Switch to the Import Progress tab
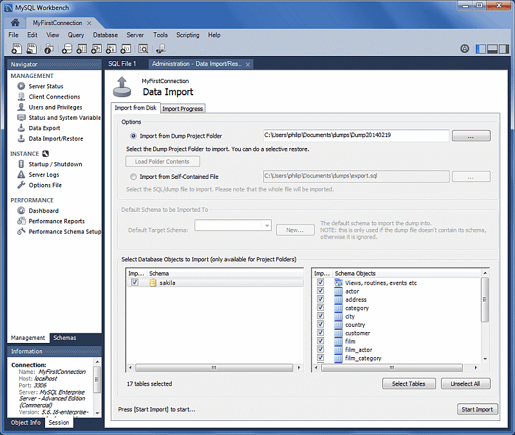Screen dimensions: 515x435 click(x=183, y=108)
